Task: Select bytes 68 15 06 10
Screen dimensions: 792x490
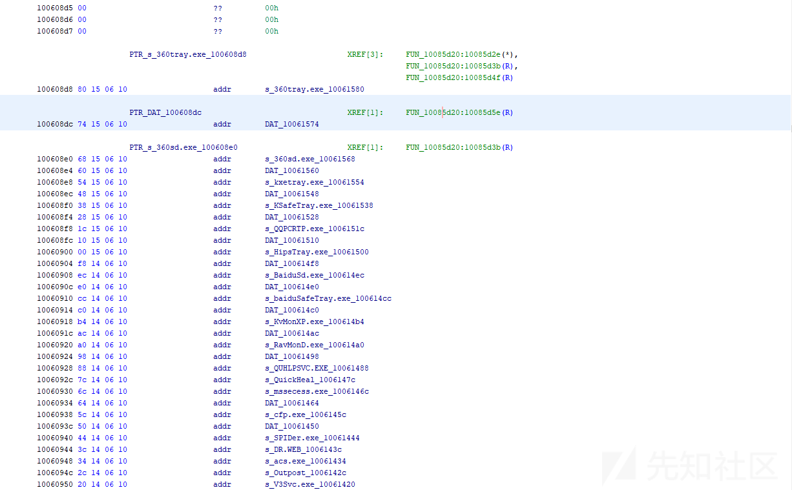Action: [102, 159]
